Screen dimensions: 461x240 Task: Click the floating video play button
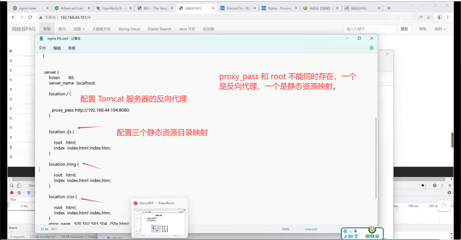coord(444,205)
